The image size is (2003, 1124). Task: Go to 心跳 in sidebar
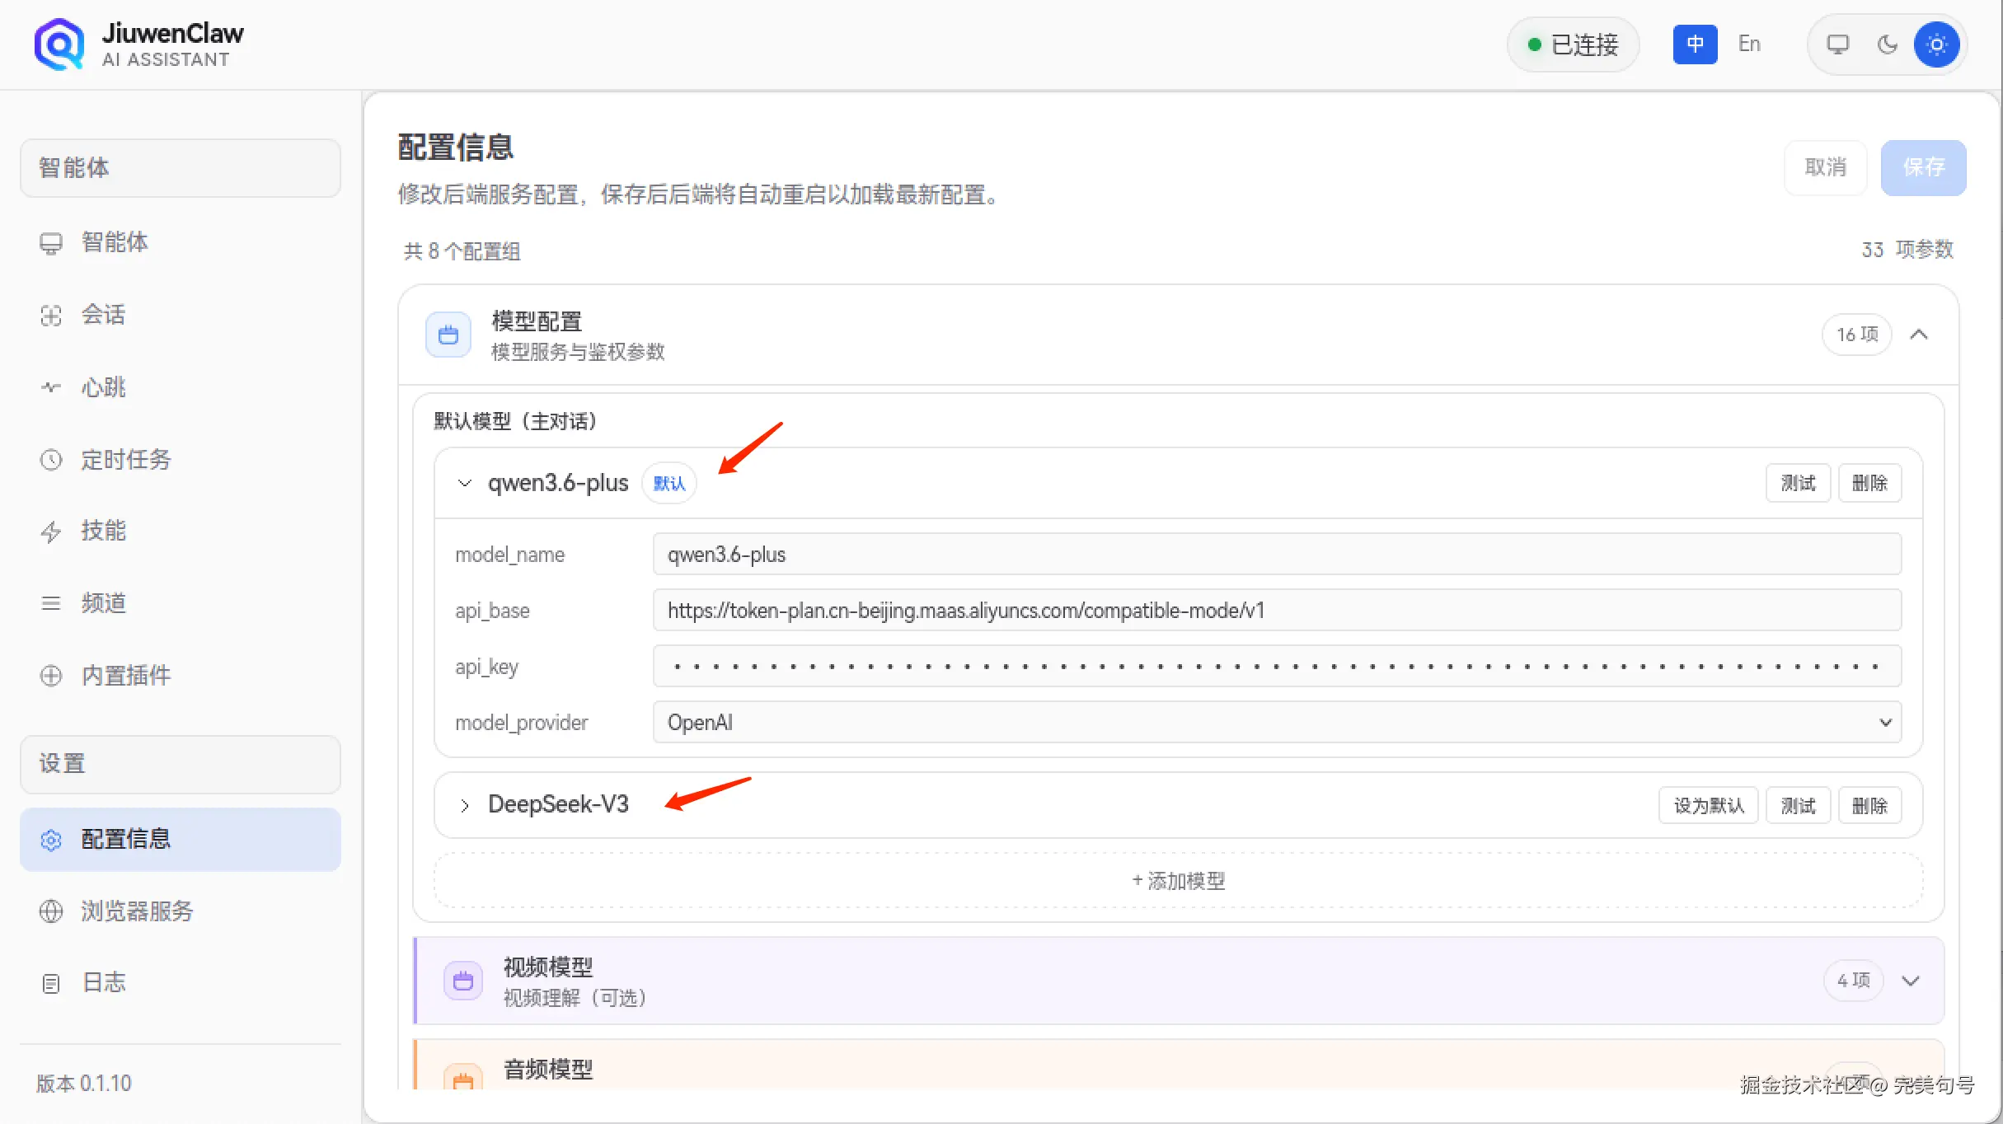pyautogui.click(x=180, y=387)
